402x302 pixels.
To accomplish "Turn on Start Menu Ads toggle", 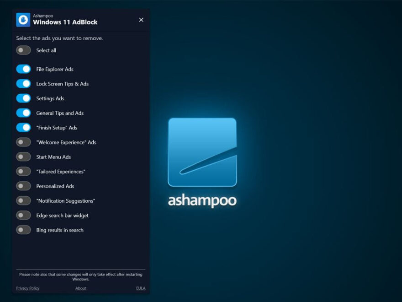I will [x=23, y=157].
